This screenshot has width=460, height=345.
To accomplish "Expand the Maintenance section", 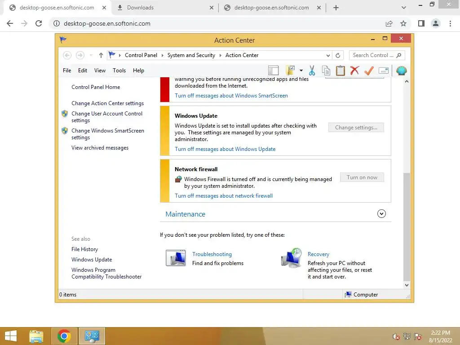I will pos(381,213).
